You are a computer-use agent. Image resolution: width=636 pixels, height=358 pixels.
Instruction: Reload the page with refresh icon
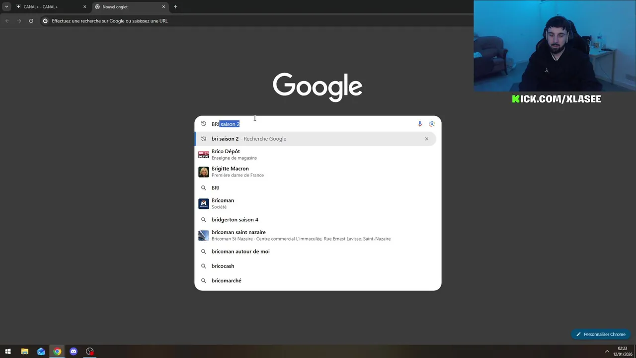pyautogui.click(x=31, y=21)
